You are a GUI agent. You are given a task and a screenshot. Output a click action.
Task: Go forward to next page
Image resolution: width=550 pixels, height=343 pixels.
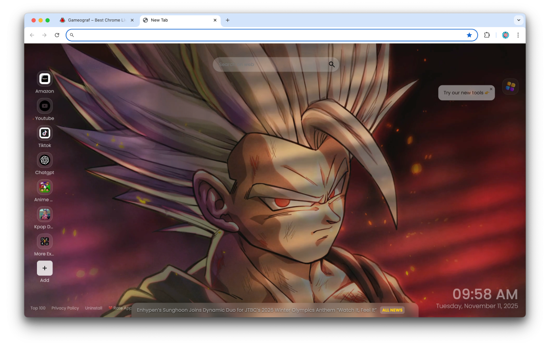tap(44, 35)
